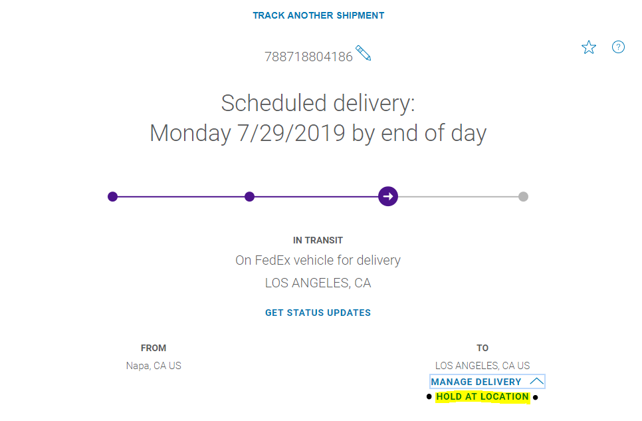Click On FedEx vehicle for delivery text
The width and height of the screenshot is (642, 421).
pos(318,260)
